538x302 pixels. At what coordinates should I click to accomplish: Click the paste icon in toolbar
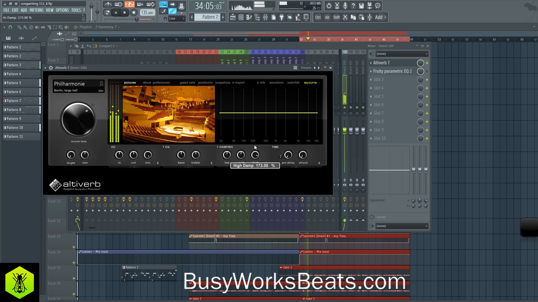[361, 17]
